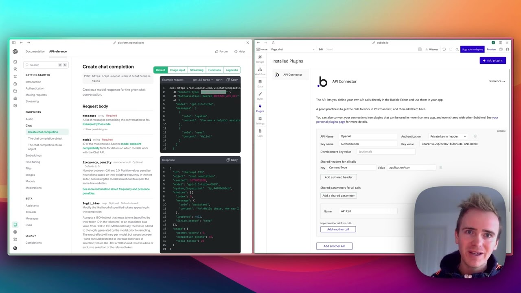This screenshot has width=521, height=293.
Task: Click Add another call button
Action: click(x=338, y=229)
